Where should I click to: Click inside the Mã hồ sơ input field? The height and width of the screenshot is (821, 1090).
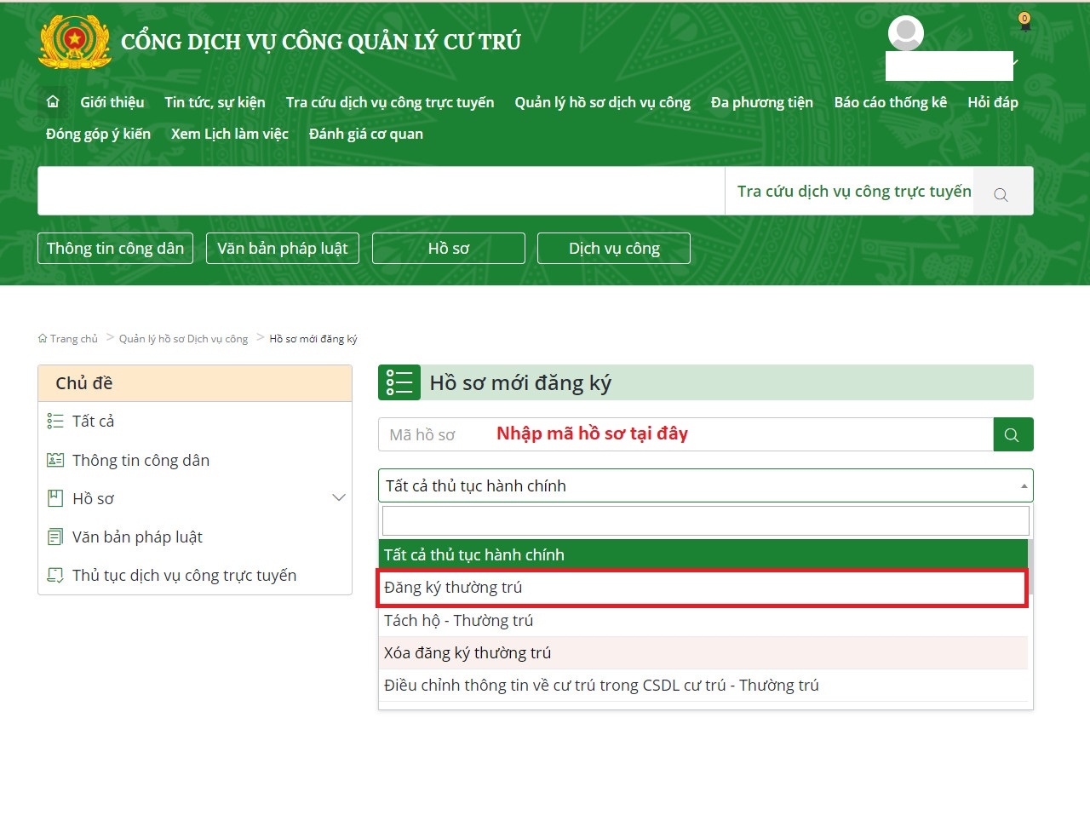pos(511,434)
